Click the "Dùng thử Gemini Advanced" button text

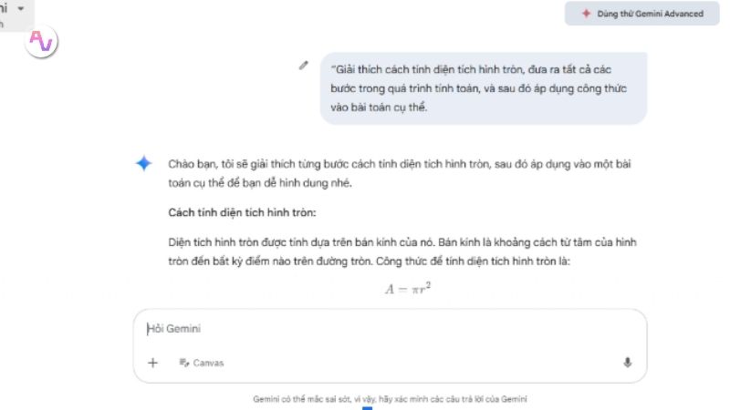tap(650, 14)
